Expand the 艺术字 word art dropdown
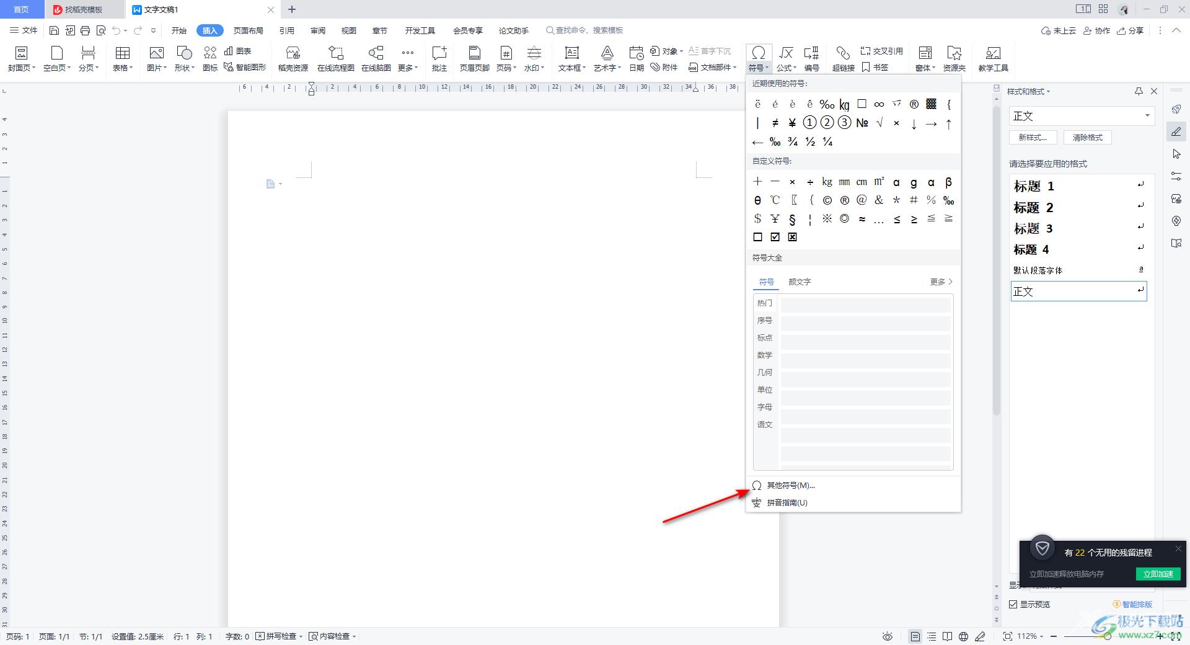The image size is (1190, 645). pos(607,68)
